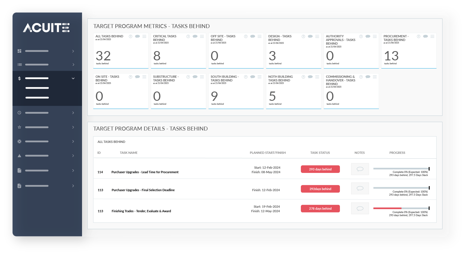
Task: Show help for Design Tasks Behind card
Action: coord(303,36)
